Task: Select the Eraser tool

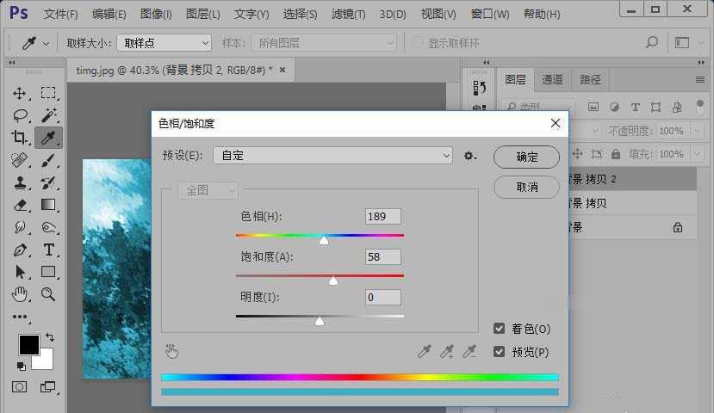Action: (x=20, y=205)
